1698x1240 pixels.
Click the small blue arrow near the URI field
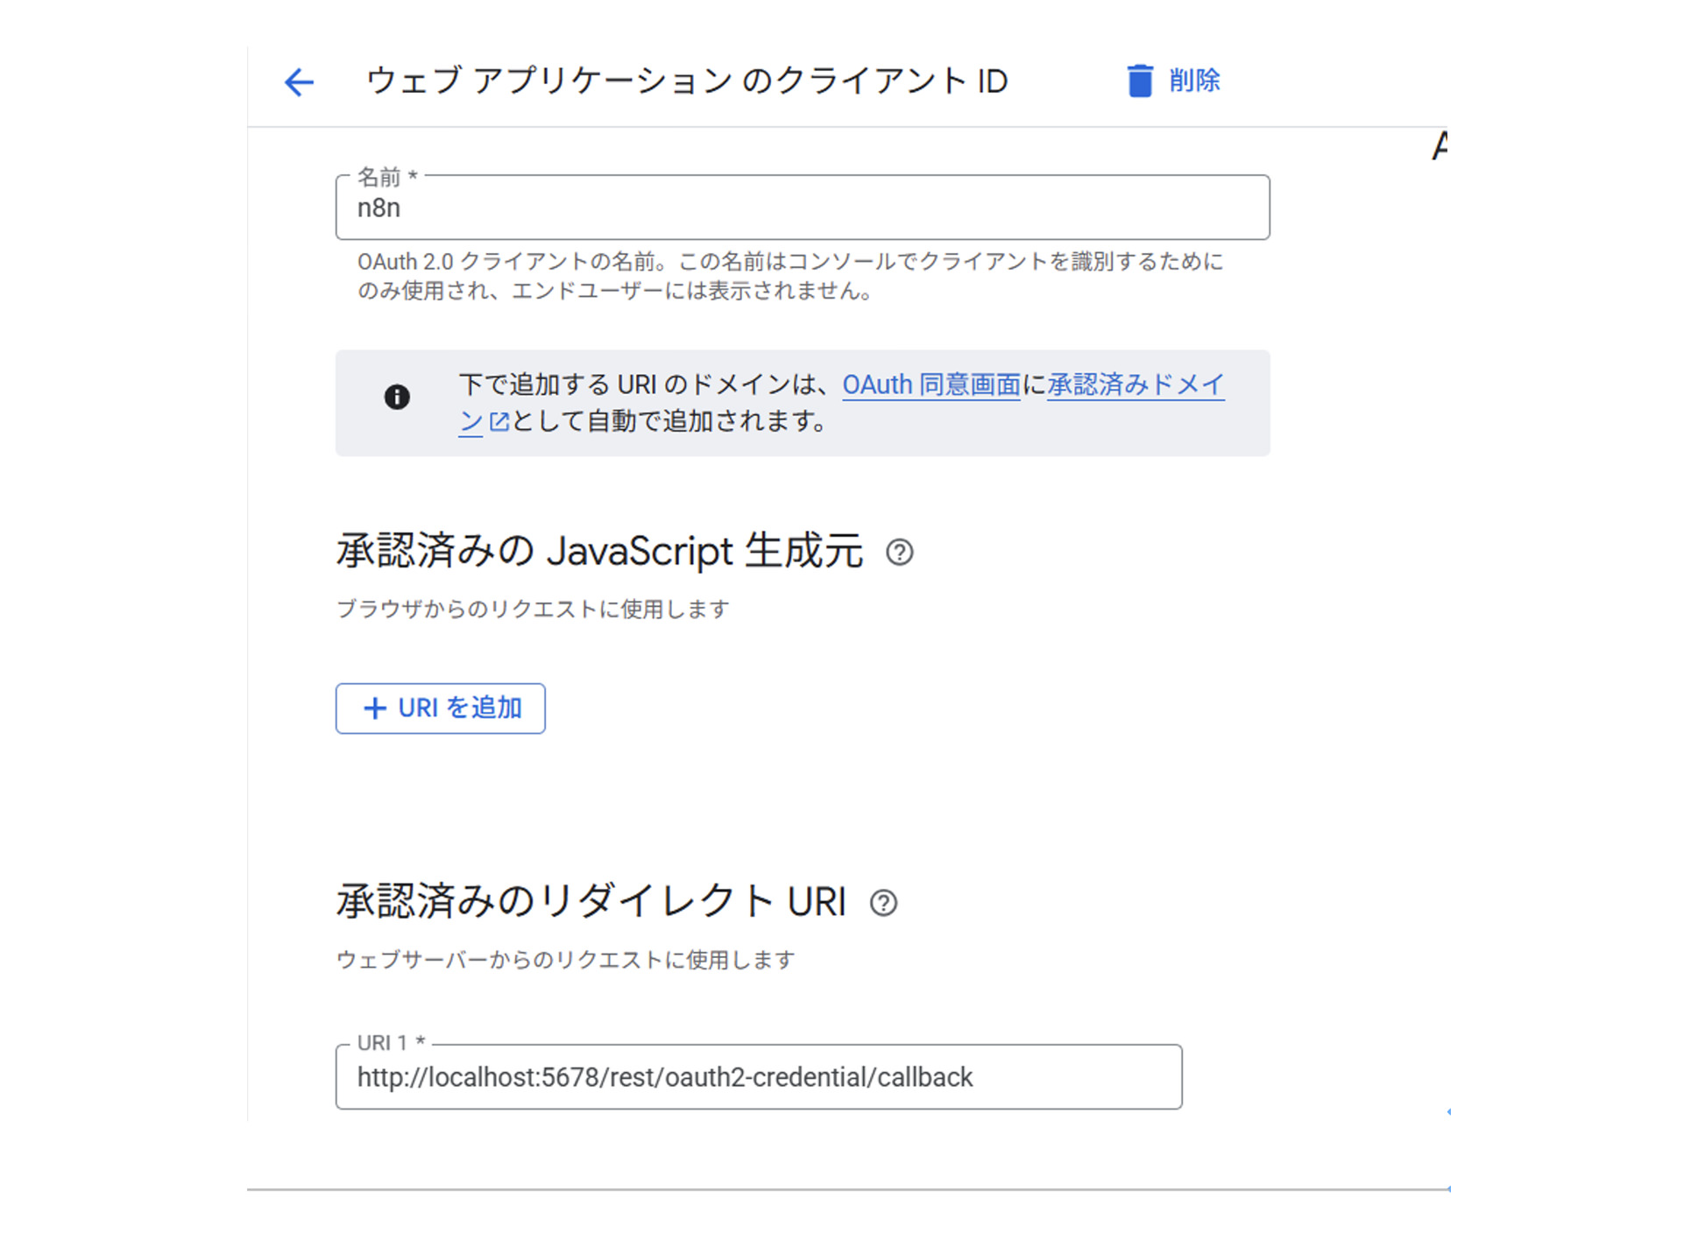[1450, 1110]
